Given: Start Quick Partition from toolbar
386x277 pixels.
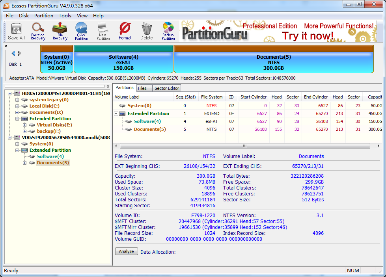Looking at the screenshot, I should (81, 31).
